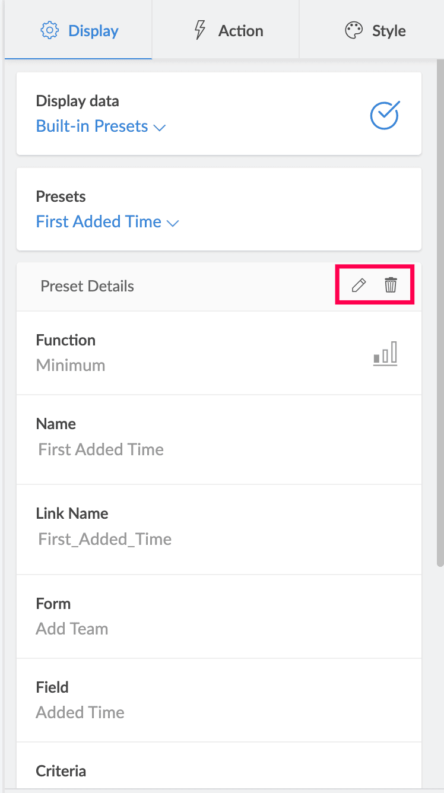Switch to the Action tab
The width and height of the screenshot is (444, 793).
[x=228, y=31]
